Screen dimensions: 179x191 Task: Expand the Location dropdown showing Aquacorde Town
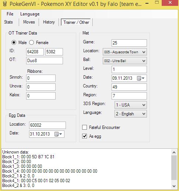pos(125,52)
